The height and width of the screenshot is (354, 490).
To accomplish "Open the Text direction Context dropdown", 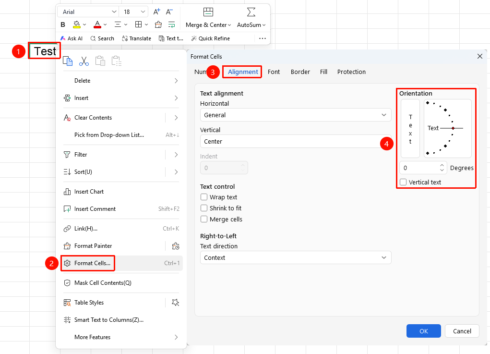I will [296, 257].
